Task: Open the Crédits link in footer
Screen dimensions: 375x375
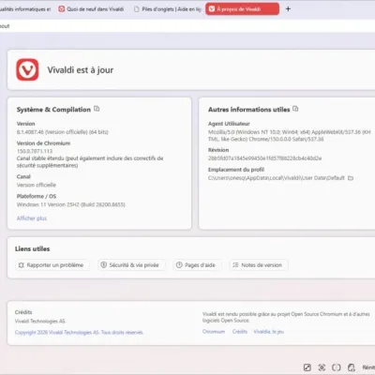Action: point(240,332)
